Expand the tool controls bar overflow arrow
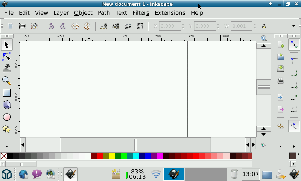The height and width of the screenshot is (181, 301). click(293, 26)
